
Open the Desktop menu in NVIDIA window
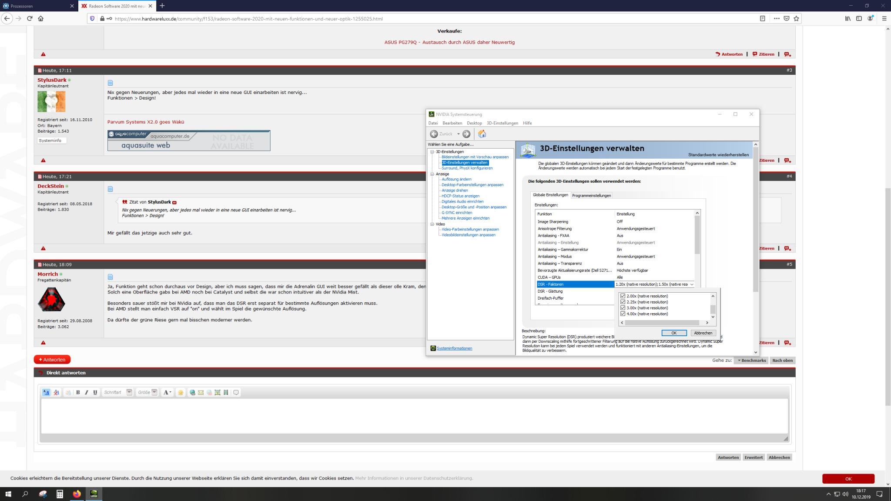tap(474, 123)
